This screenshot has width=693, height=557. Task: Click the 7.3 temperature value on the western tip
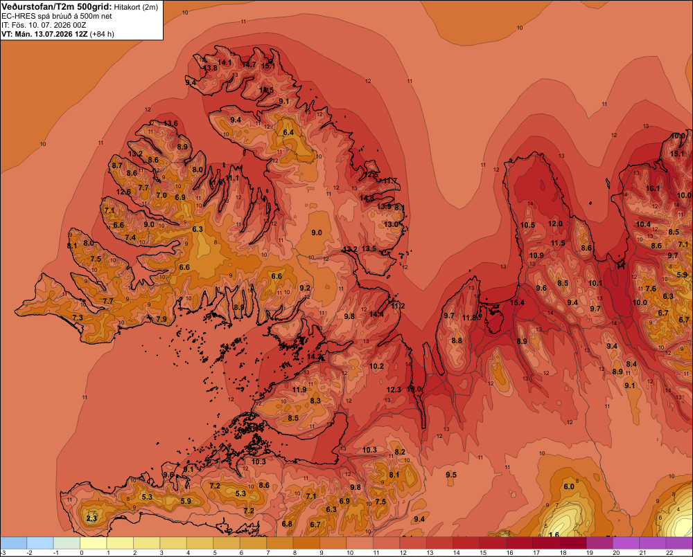coord(78,318)
